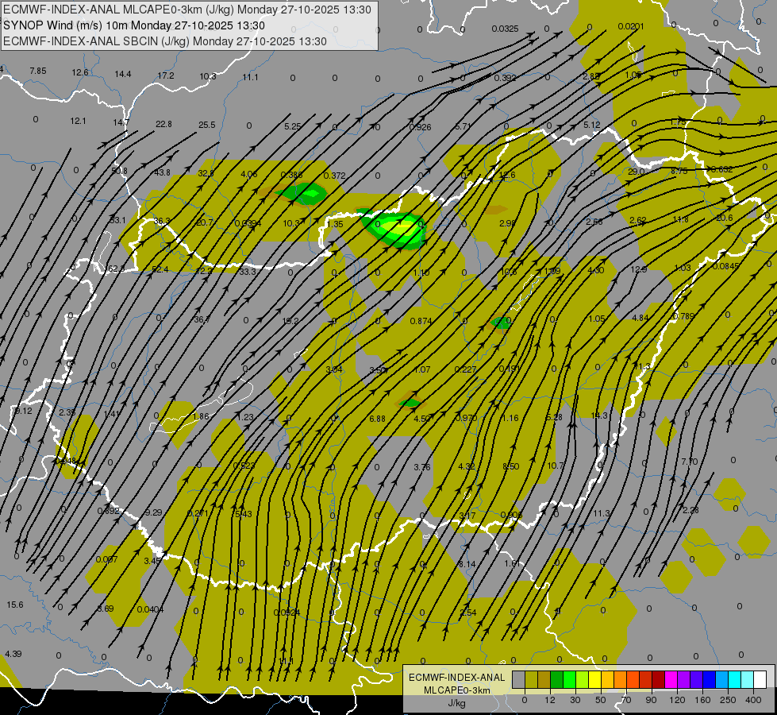
Task: Click the cyan swatch right of tick 250
Action: 734,680
